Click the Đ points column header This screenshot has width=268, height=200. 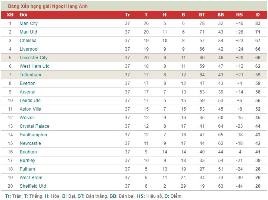pos(258,15)
